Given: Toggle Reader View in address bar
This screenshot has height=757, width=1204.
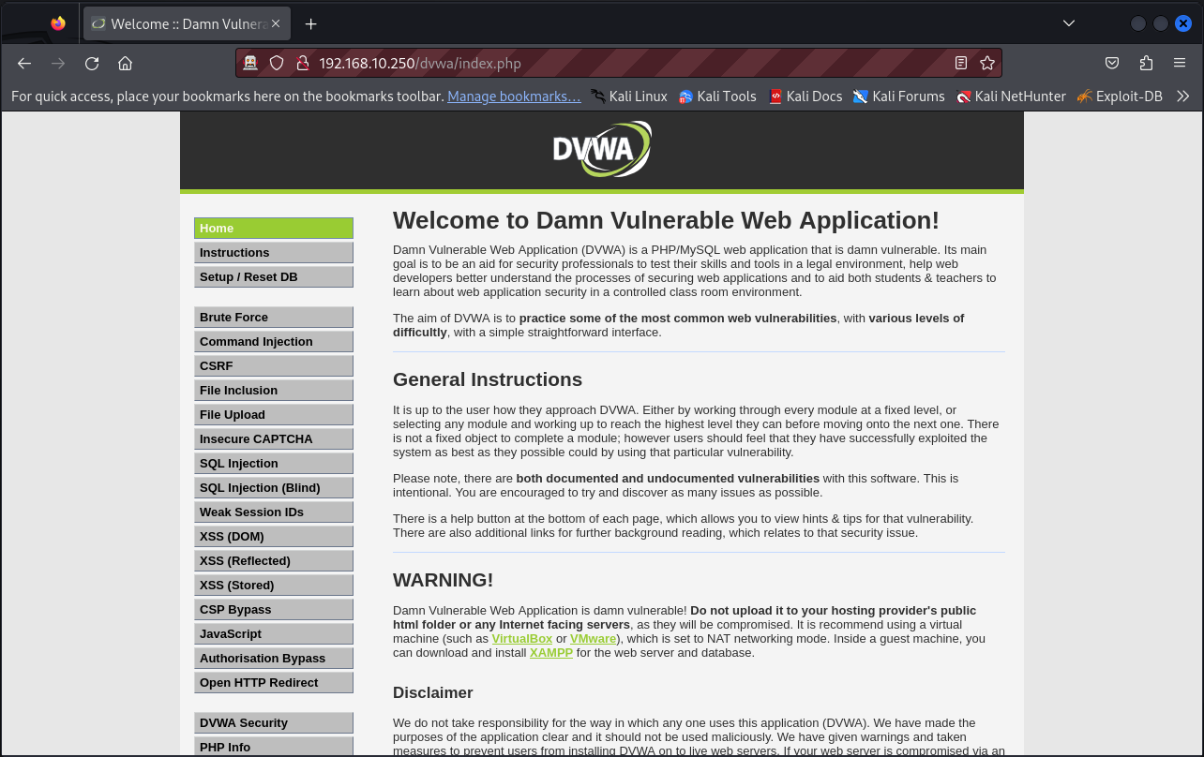Looking at the screenshot, I should click(x=961, y=63).
